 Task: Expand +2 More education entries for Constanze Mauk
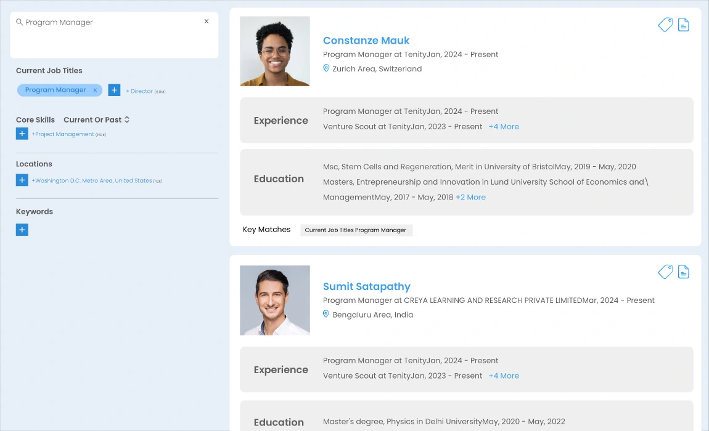[x=470, y=197]
